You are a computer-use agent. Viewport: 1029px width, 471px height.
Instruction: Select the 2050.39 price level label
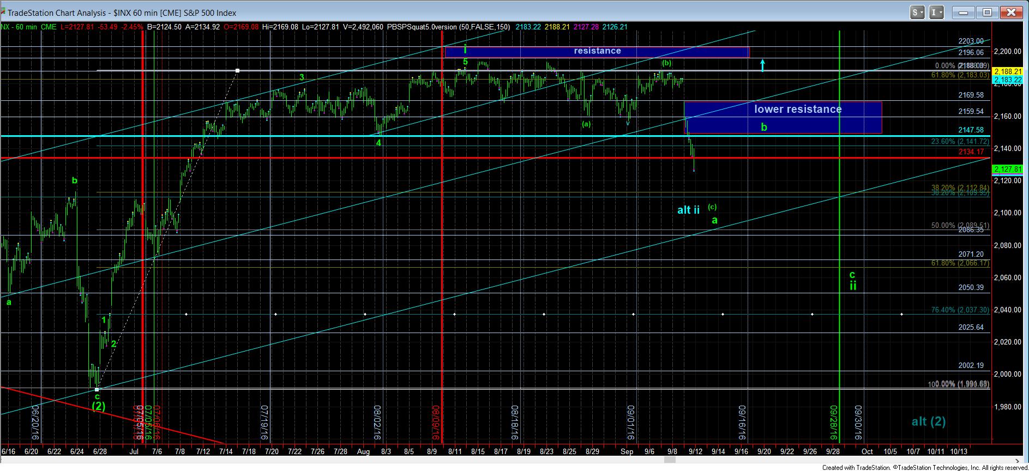[x=971, y=288]
